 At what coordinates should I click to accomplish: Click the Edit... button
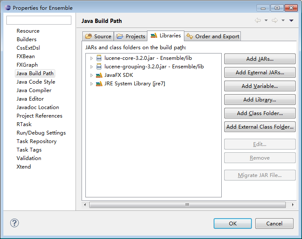pyautogui.click(x=260, y=144)
